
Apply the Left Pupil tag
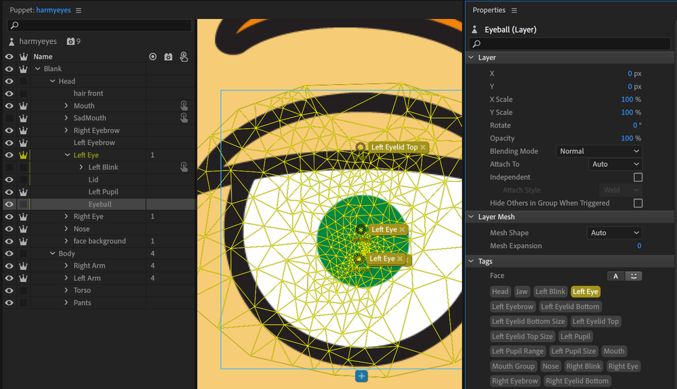pyautogui.click(x=575, y=336)
